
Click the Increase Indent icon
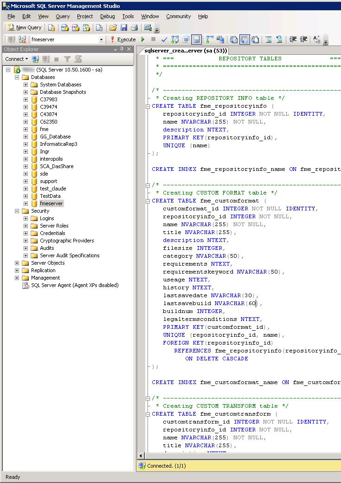tap(304, 39)
